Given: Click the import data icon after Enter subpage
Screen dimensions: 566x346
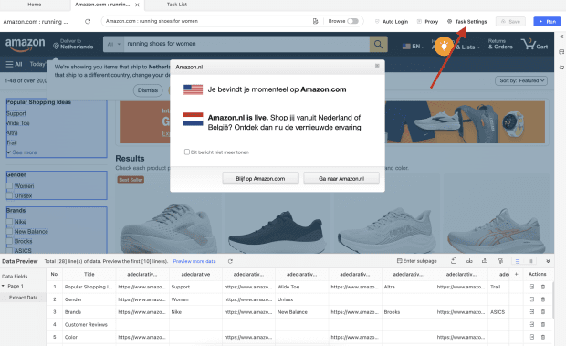Looking at the screenshot, I should [454, 261].
